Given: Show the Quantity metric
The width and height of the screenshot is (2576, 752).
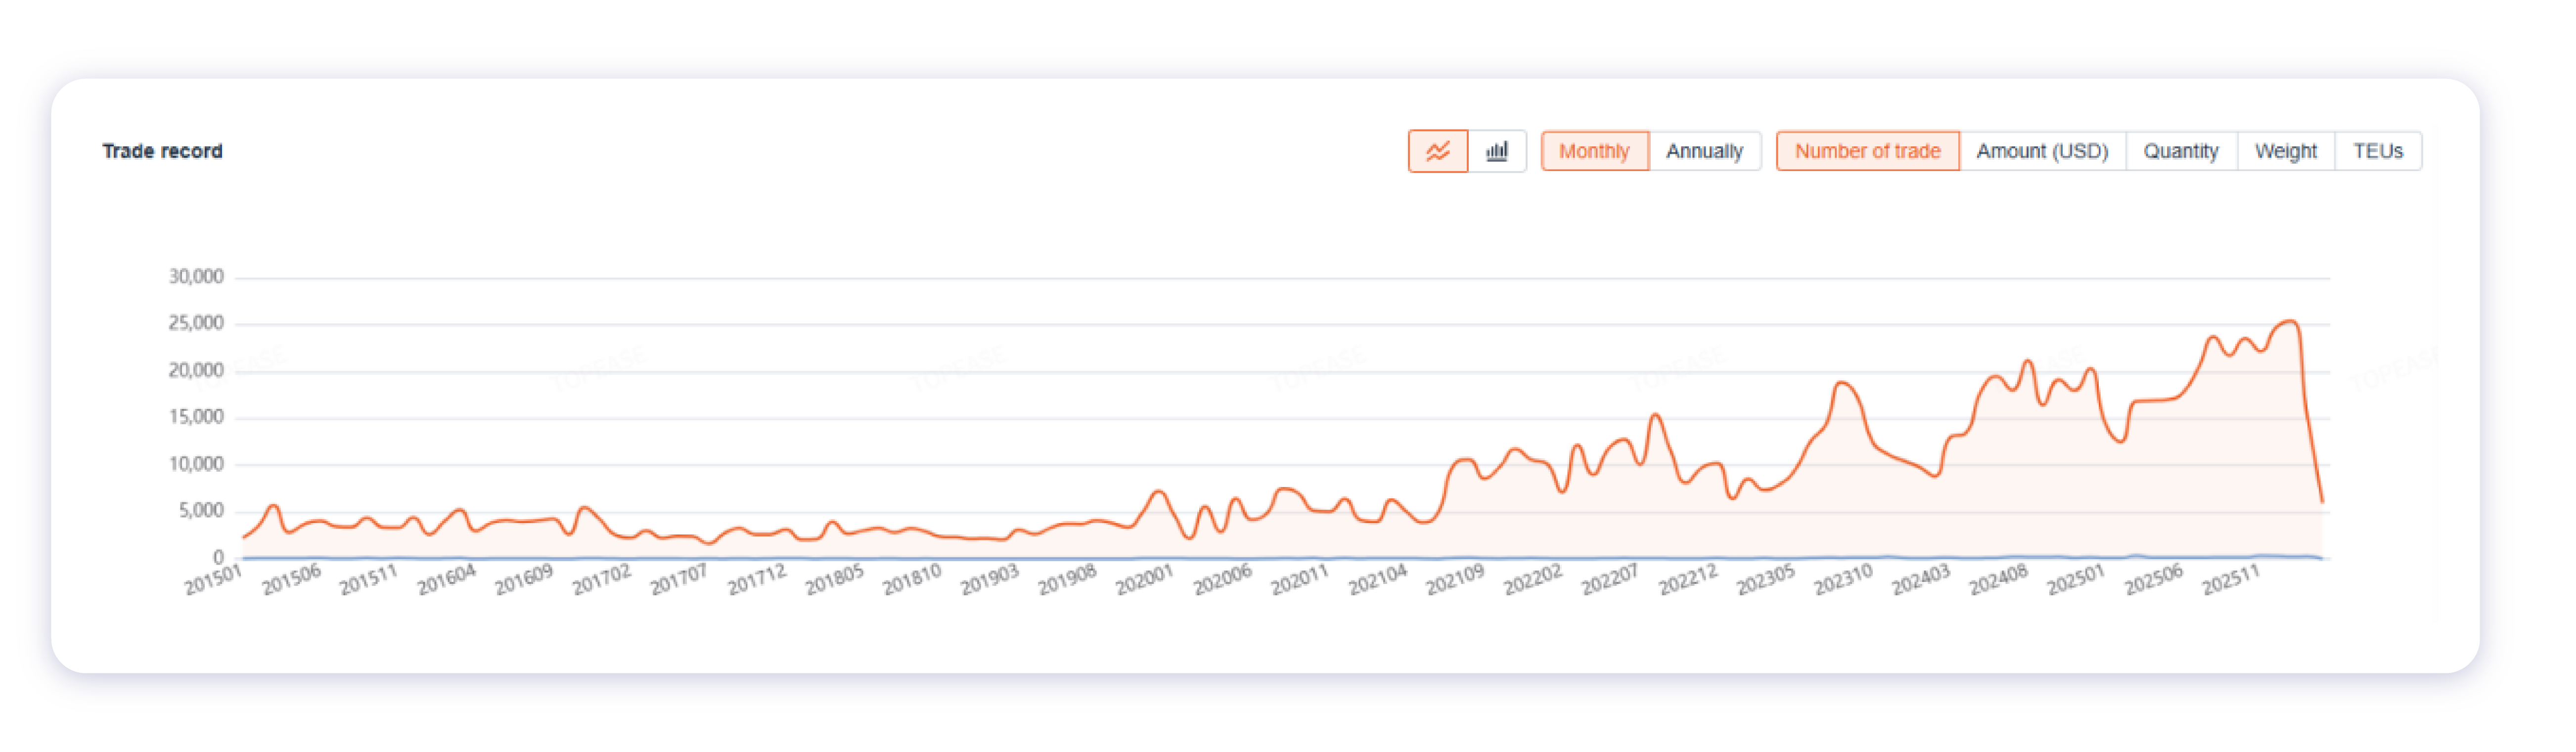Looking at the screenshot, I should point(2181,151).
